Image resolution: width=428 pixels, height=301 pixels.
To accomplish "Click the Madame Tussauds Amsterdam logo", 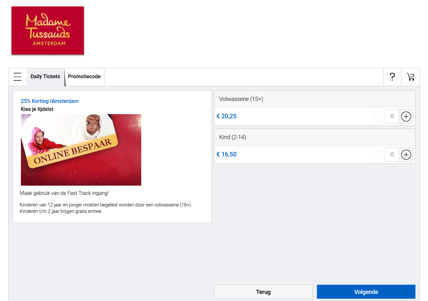I will (x=48, y=30).
